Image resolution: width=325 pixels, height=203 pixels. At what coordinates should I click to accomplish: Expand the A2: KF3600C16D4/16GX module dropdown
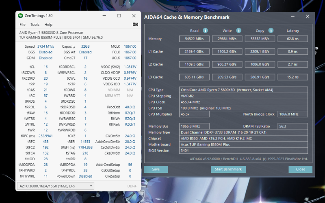(56, 186)
